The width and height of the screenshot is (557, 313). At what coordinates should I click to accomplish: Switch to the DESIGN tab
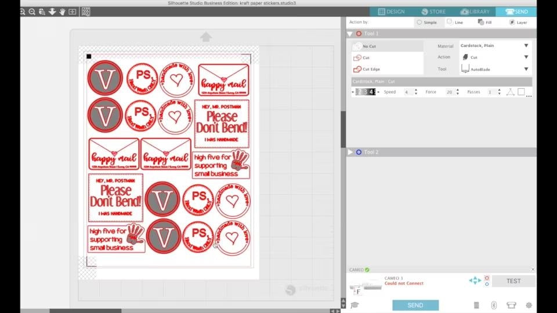391,12
